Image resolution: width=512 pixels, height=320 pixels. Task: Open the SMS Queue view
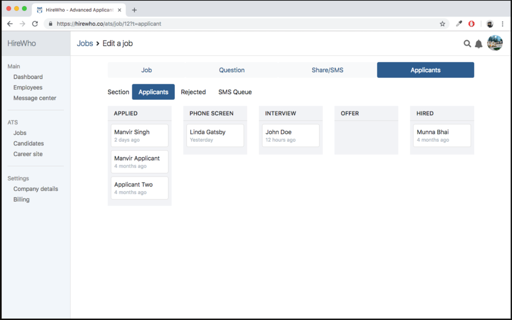[235, 92]
